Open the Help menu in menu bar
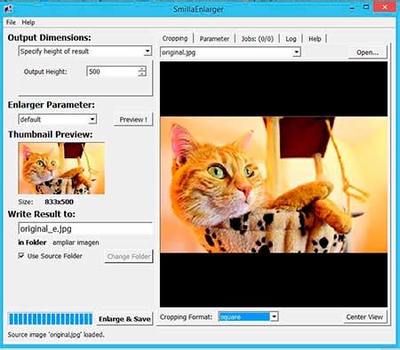Screen dimensions: 400x350 pos(28,22)
